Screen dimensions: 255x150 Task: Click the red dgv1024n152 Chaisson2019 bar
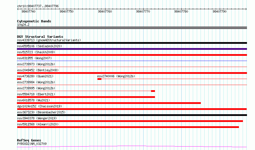pyautogui.click(x=132, y=109)
